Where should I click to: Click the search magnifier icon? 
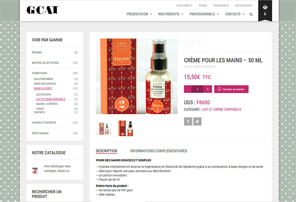pos(251,14)
